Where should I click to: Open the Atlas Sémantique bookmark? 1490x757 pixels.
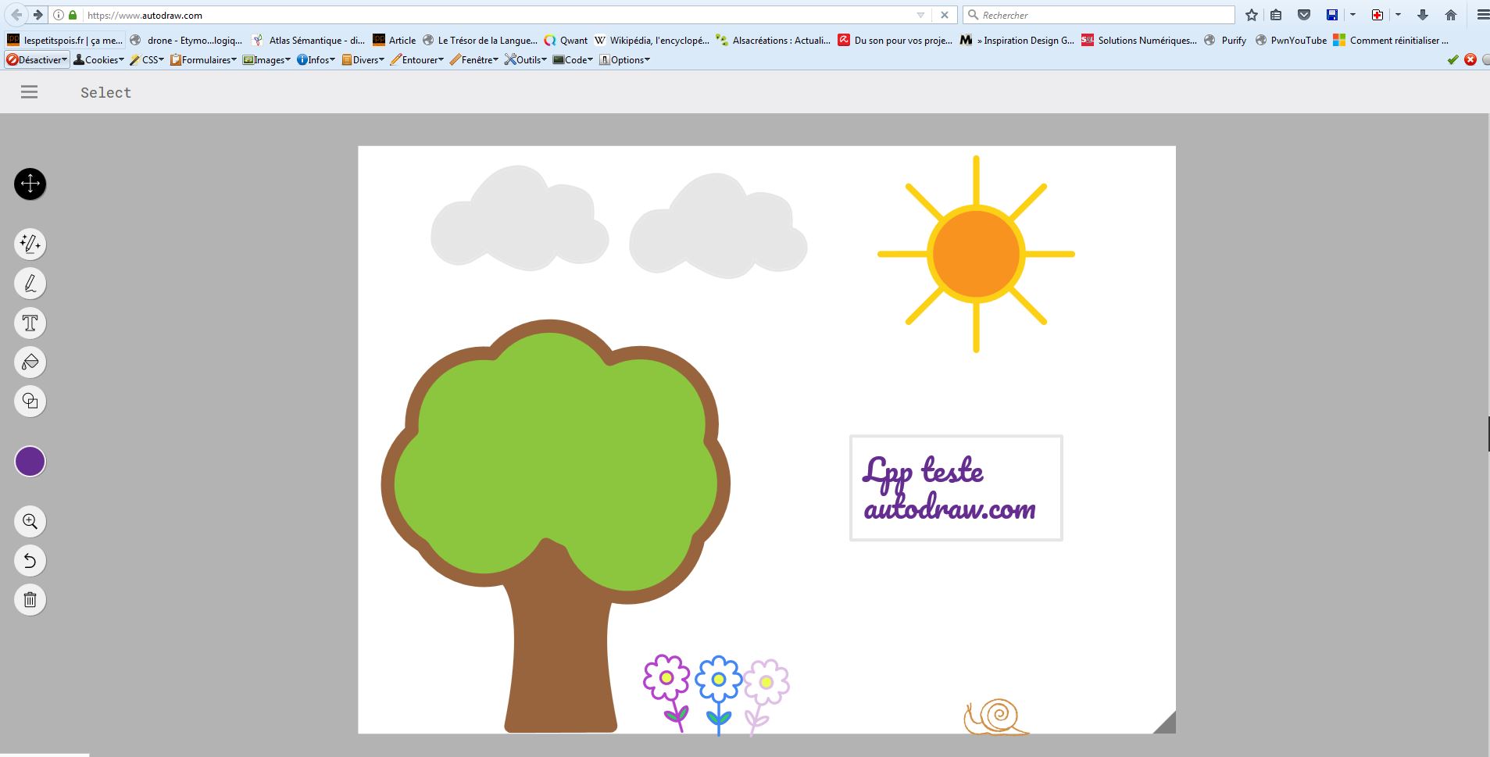pos(309,40)
